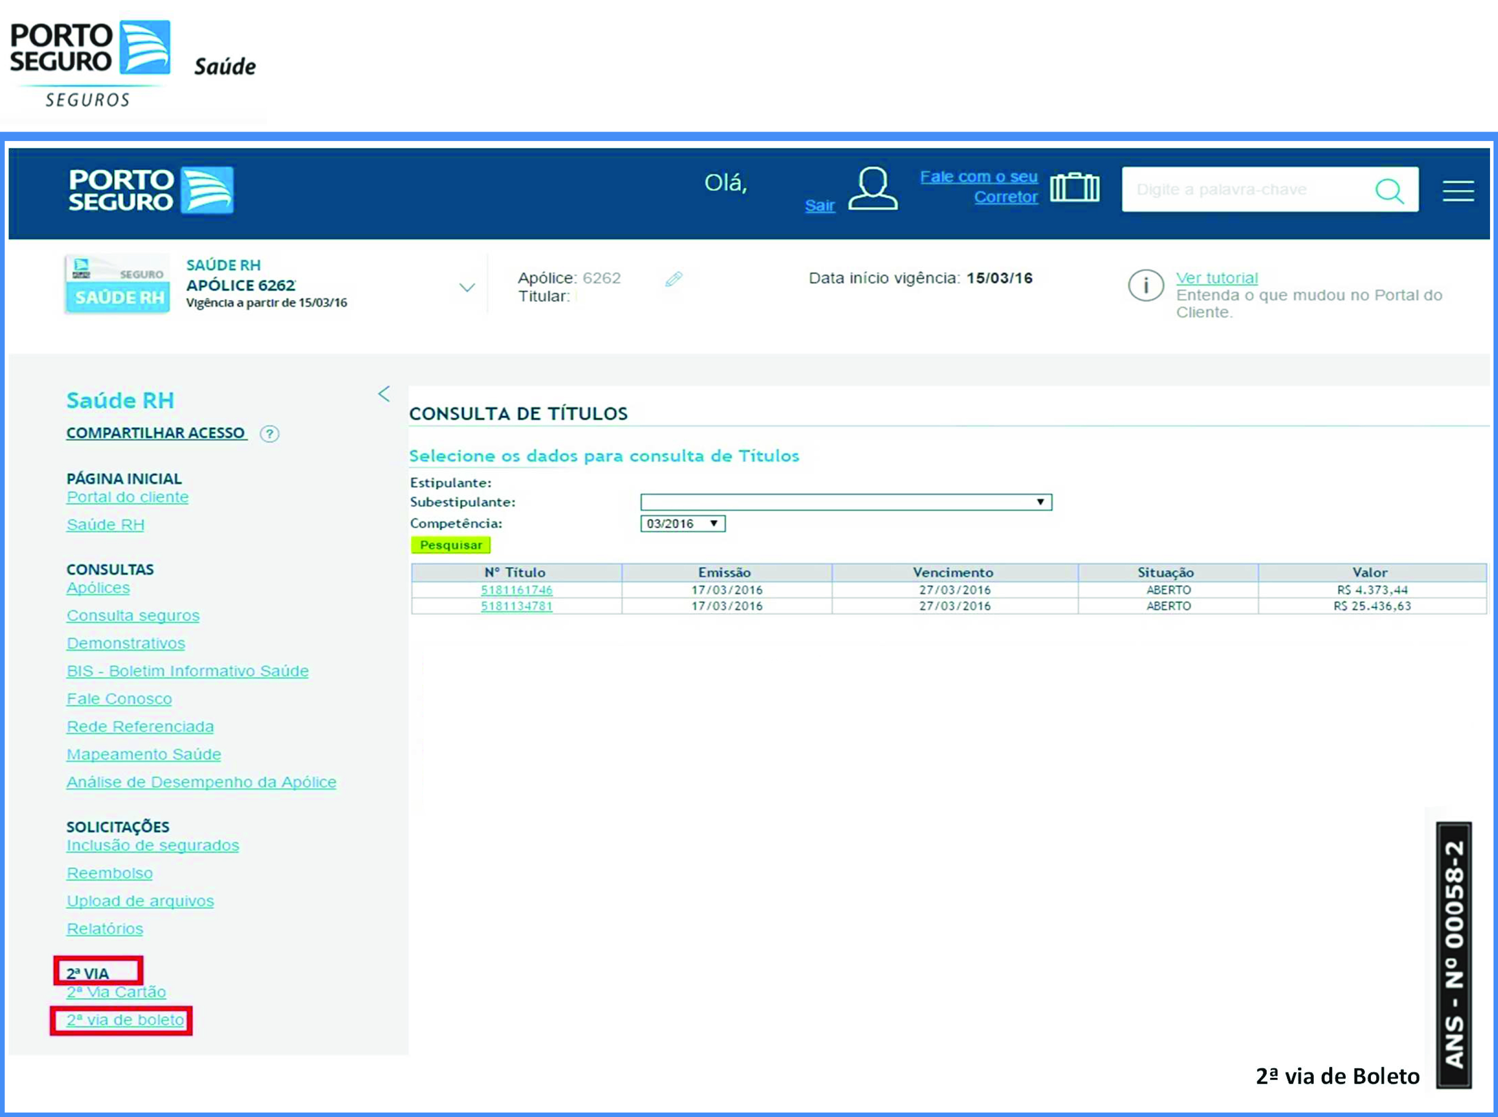Collapse the sidebar with the left chevron

coord(384,394)
